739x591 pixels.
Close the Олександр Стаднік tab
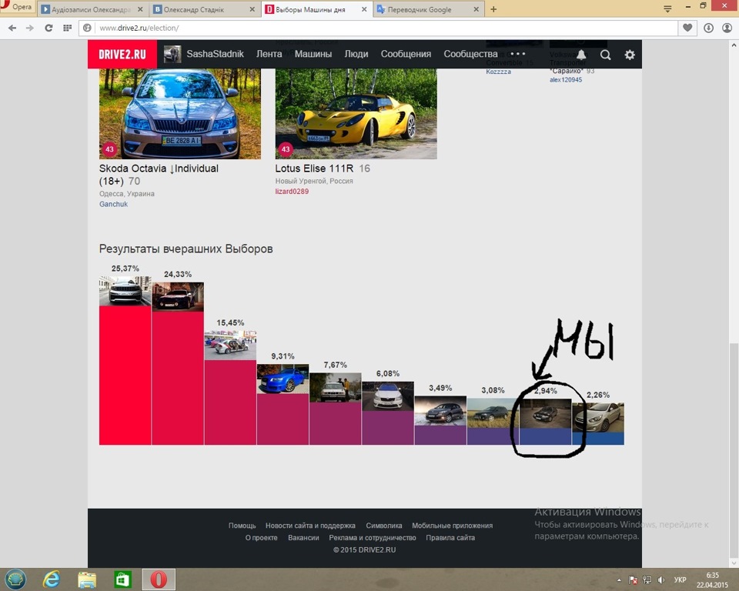pyautogui.click(x=252, y=9)
